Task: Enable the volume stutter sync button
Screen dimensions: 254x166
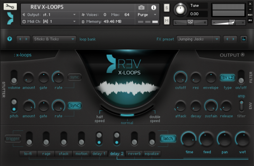Action: (75, 77)
